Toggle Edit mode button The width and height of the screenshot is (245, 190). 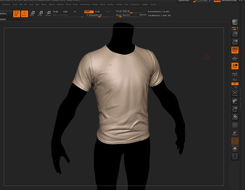coord(17,14)
